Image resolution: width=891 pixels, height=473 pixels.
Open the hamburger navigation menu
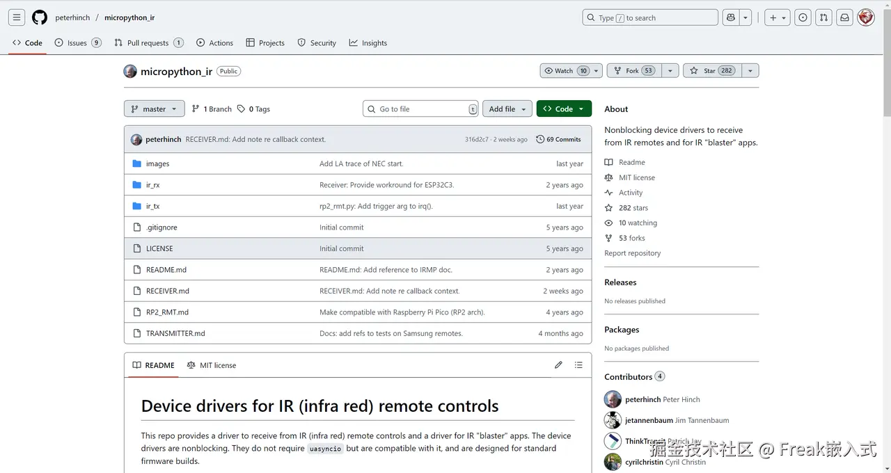click(17, 17)
